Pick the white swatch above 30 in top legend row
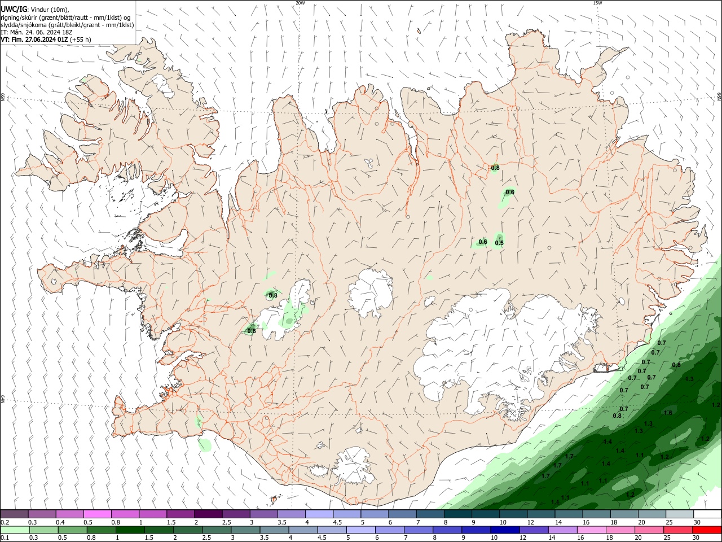This screenshot has height=542, width=722. [707, 514]
